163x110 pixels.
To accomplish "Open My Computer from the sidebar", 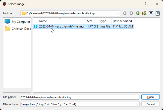I will pos(17,22).
